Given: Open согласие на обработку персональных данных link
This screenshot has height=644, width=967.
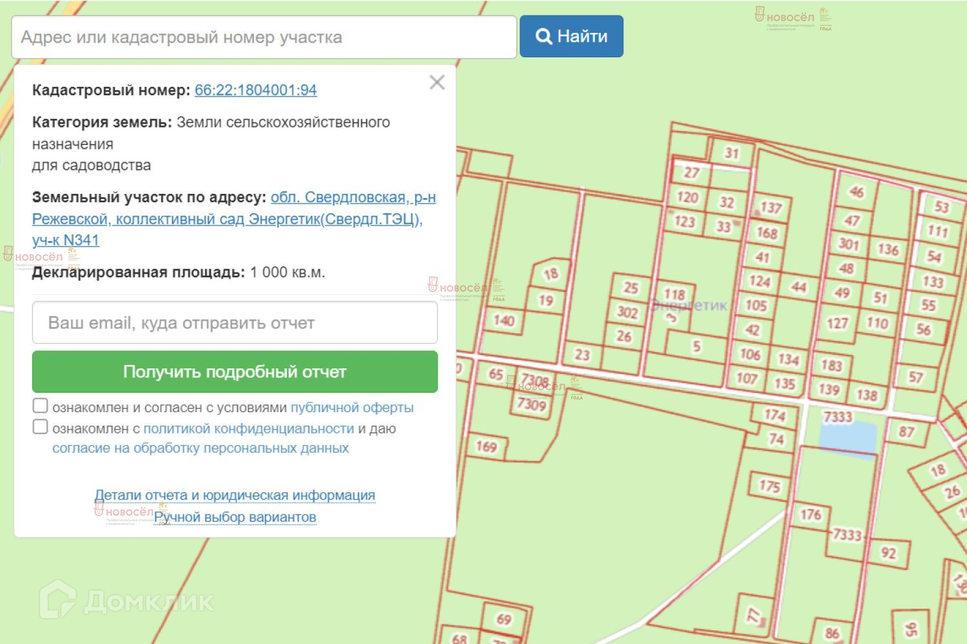Looking at the screenshot, I should (200, 448).
